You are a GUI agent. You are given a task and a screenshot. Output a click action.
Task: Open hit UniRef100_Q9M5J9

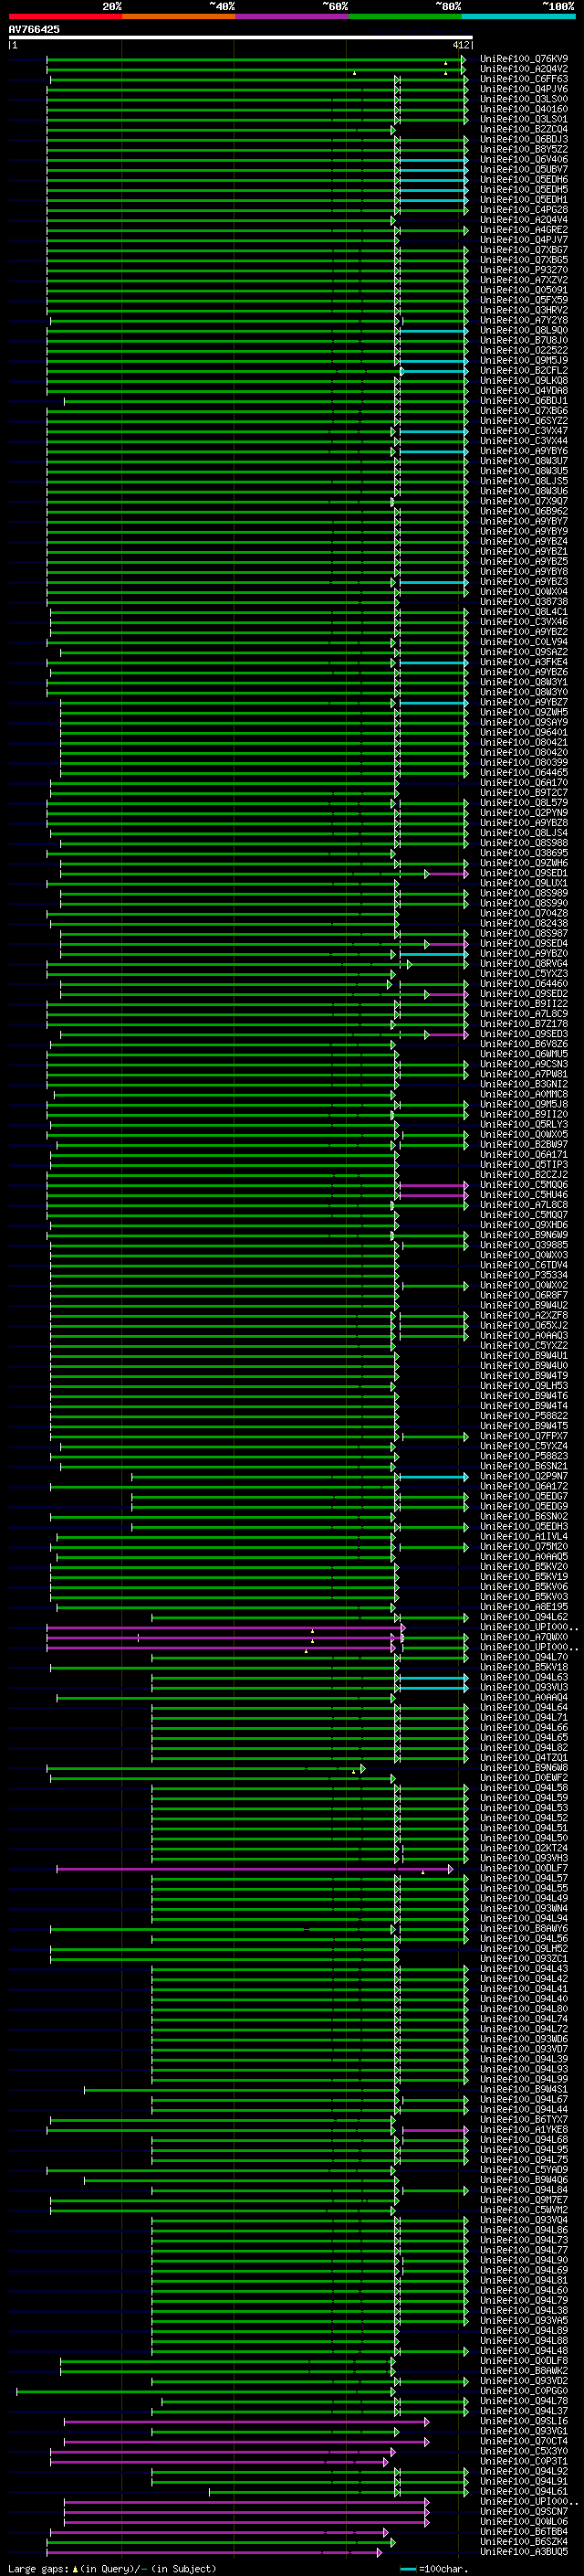tap(523, 360)
